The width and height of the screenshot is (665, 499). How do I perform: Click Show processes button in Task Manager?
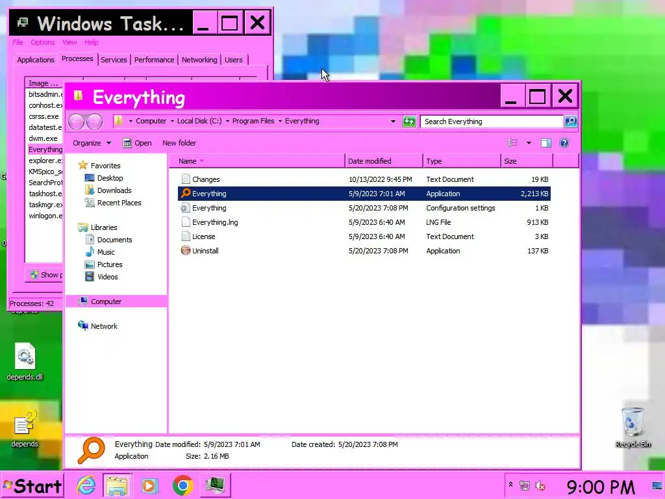(x=45, y=275)
